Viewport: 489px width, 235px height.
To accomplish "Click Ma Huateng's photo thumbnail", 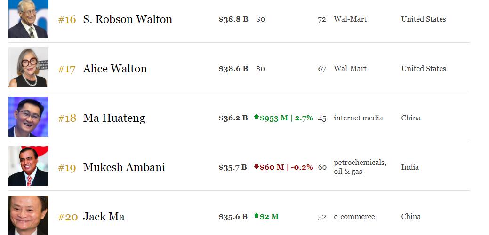I will (28, 117).
